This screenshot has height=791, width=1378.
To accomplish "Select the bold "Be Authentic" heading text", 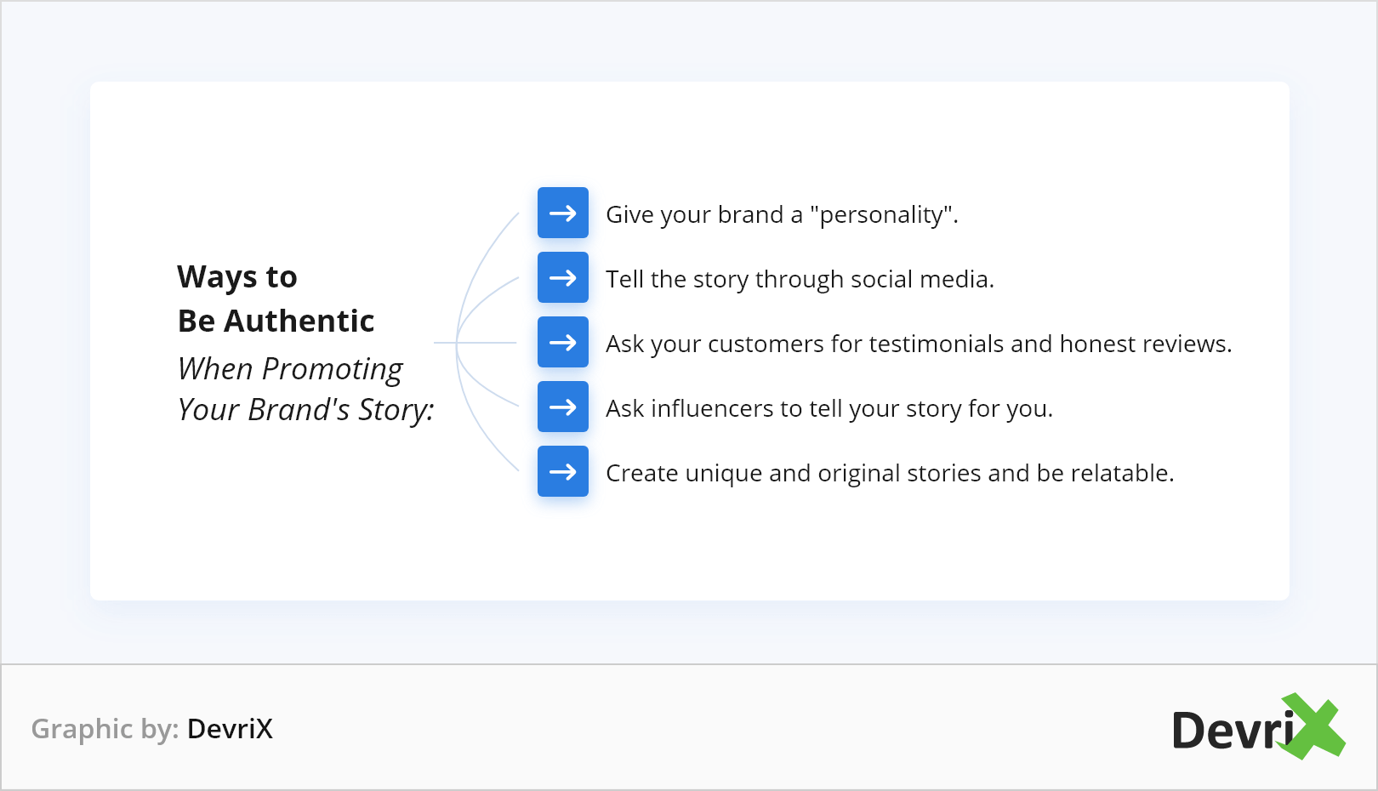I will click(x=276, y=322).
